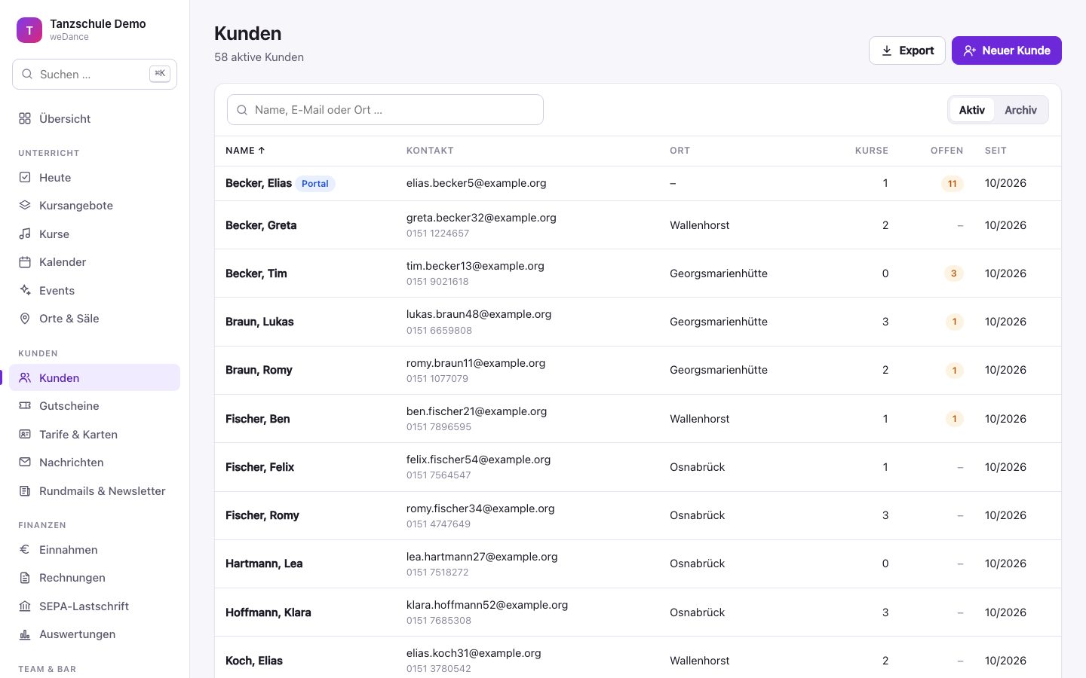Open customer Fischer, Felix
This screenshot has width=1086, height=678.
pos(259,467)
